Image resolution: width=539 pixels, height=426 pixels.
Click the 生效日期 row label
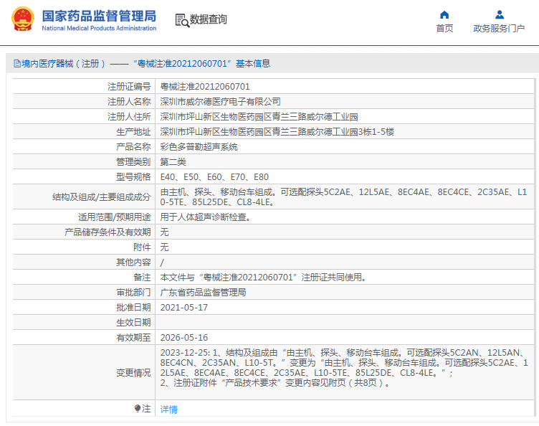point(133,323)
